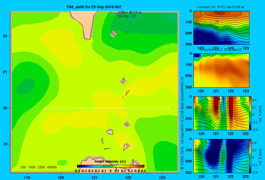Image resolution: width=265 pixels, height=180 pixels.
Task: Open the salinity section plot at lat=20
Action: [221, 70]
